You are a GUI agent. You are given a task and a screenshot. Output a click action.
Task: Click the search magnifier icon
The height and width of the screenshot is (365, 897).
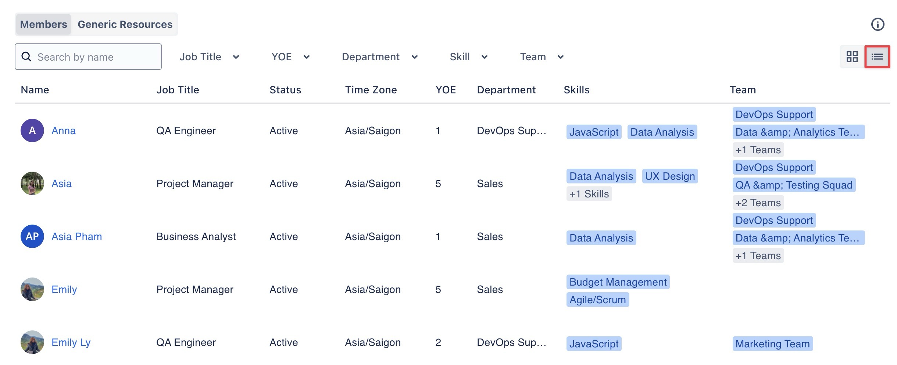pyautogui.click(x=26, y=57)
